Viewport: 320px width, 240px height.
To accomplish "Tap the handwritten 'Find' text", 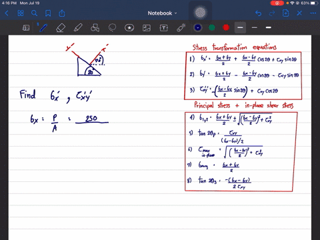I will click(x=27, y=95).
